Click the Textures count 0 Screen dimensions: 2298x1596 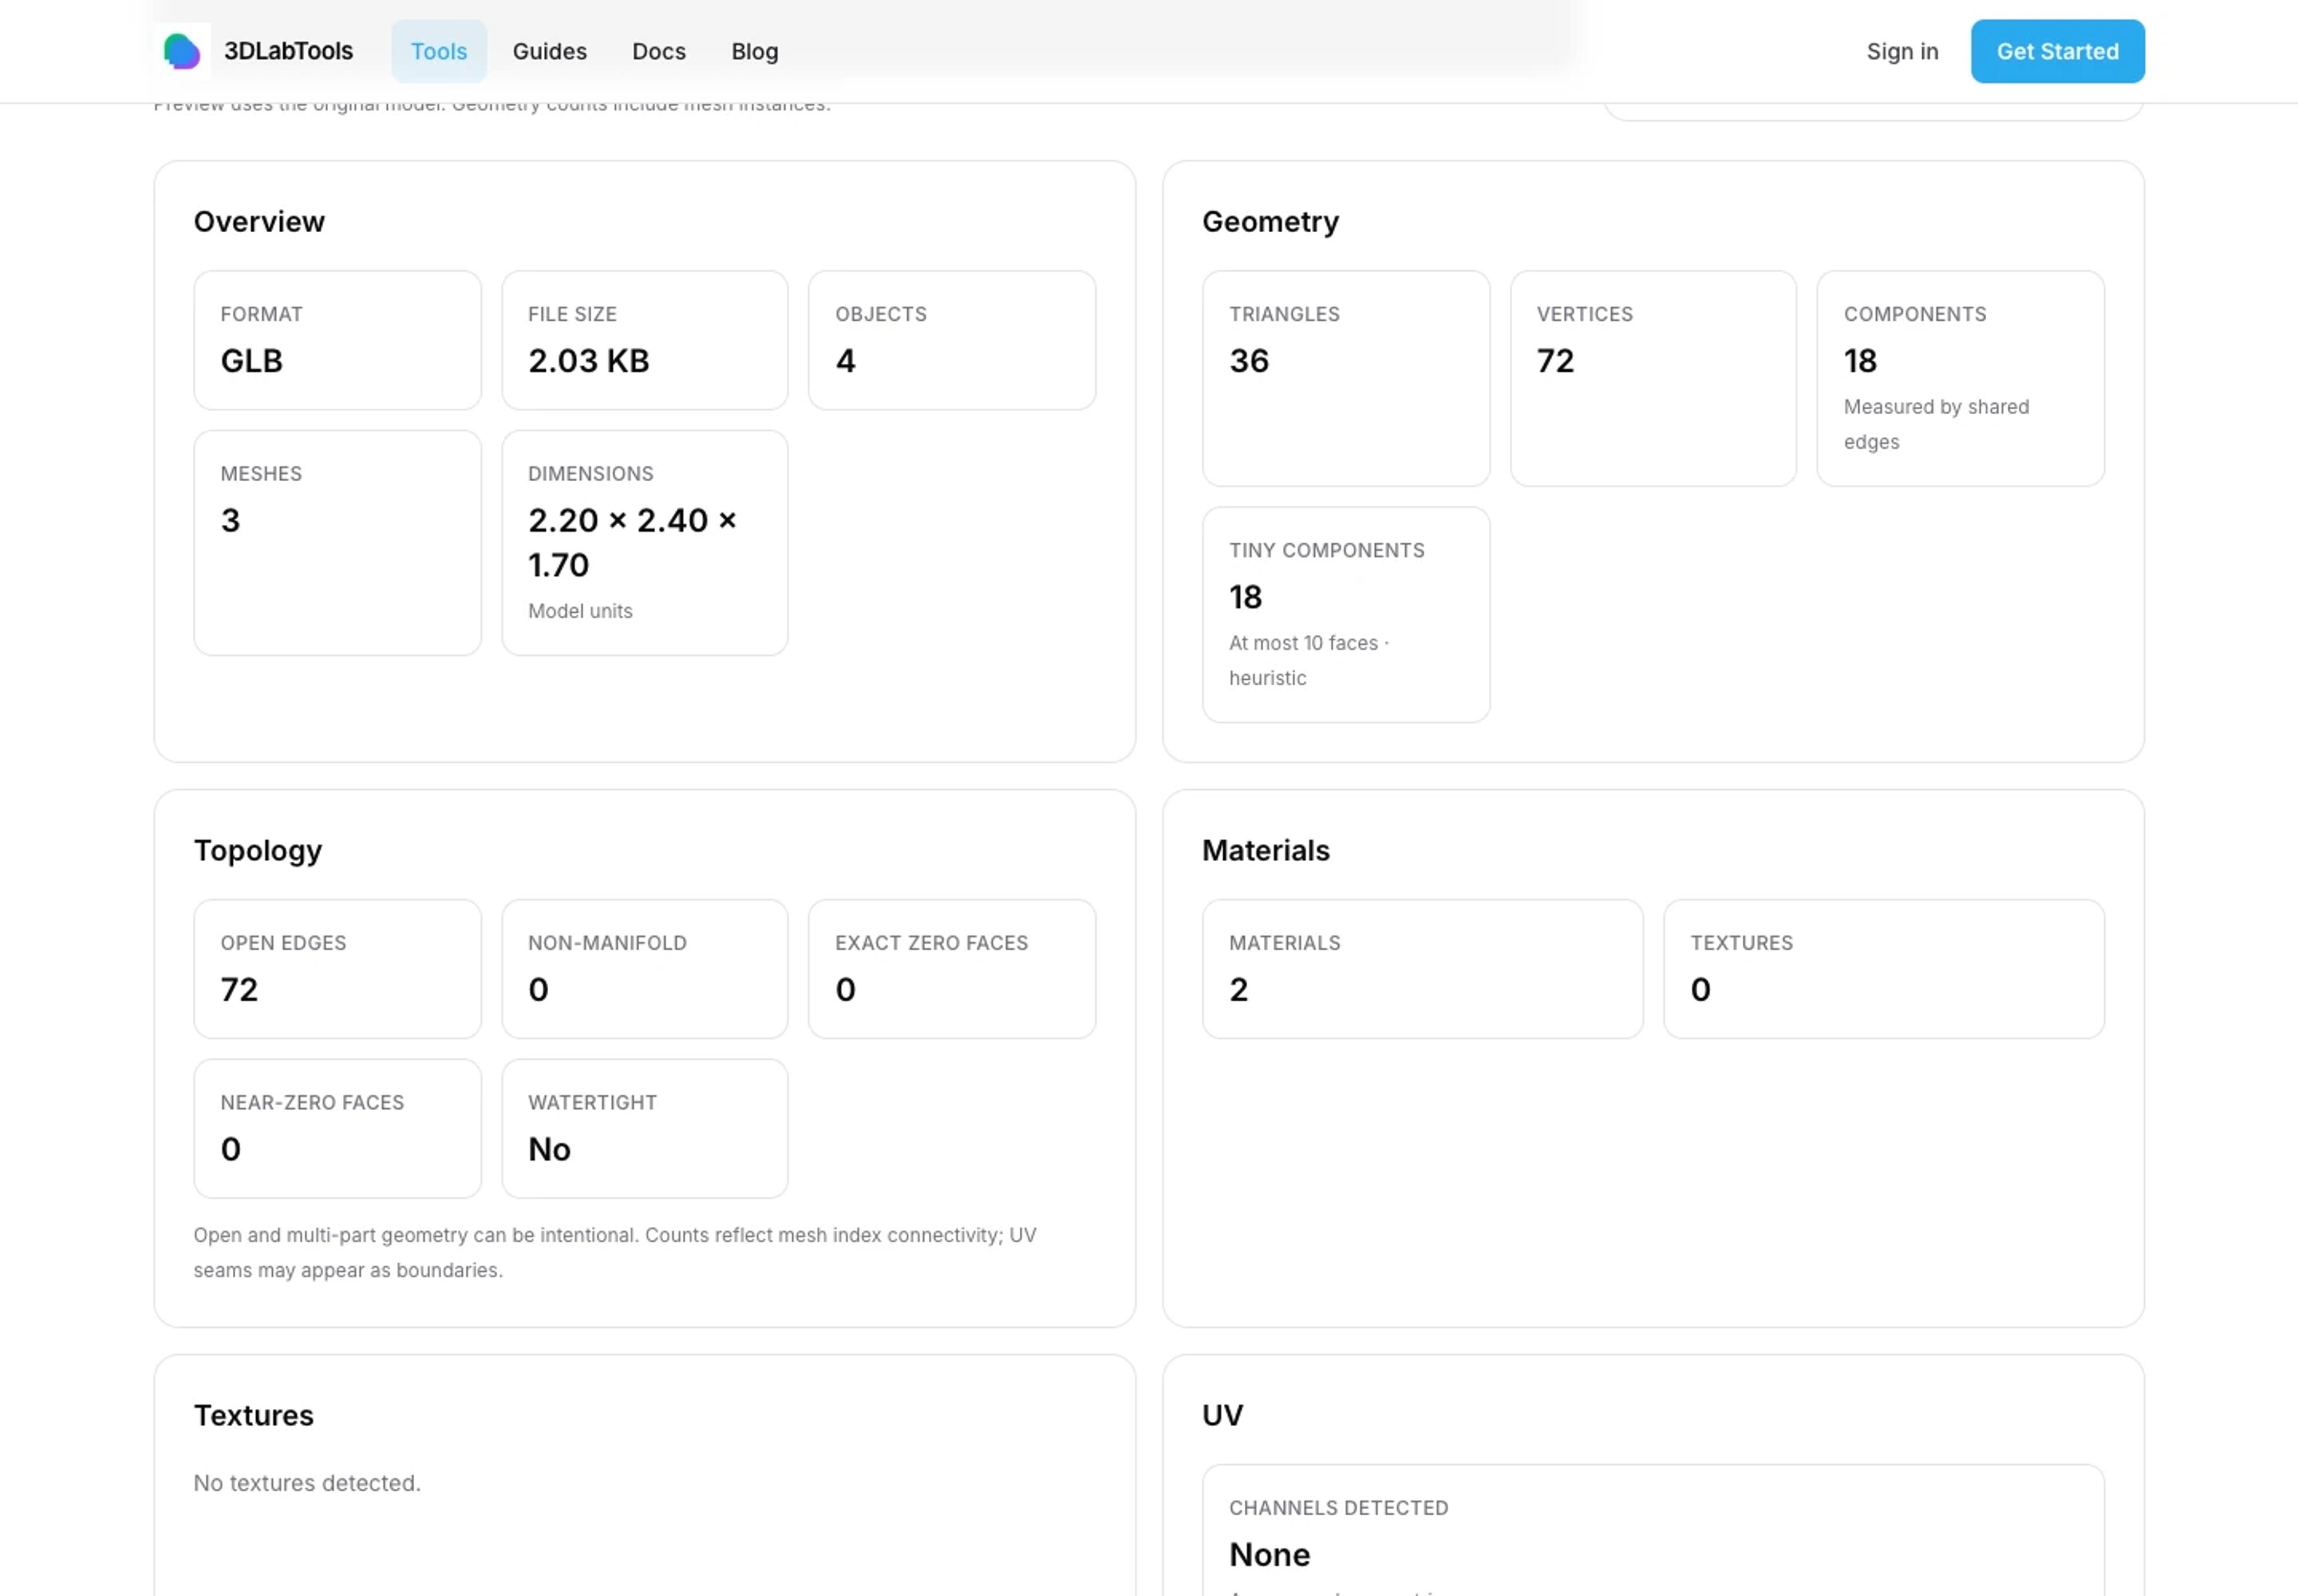[x=1701, y=990]
